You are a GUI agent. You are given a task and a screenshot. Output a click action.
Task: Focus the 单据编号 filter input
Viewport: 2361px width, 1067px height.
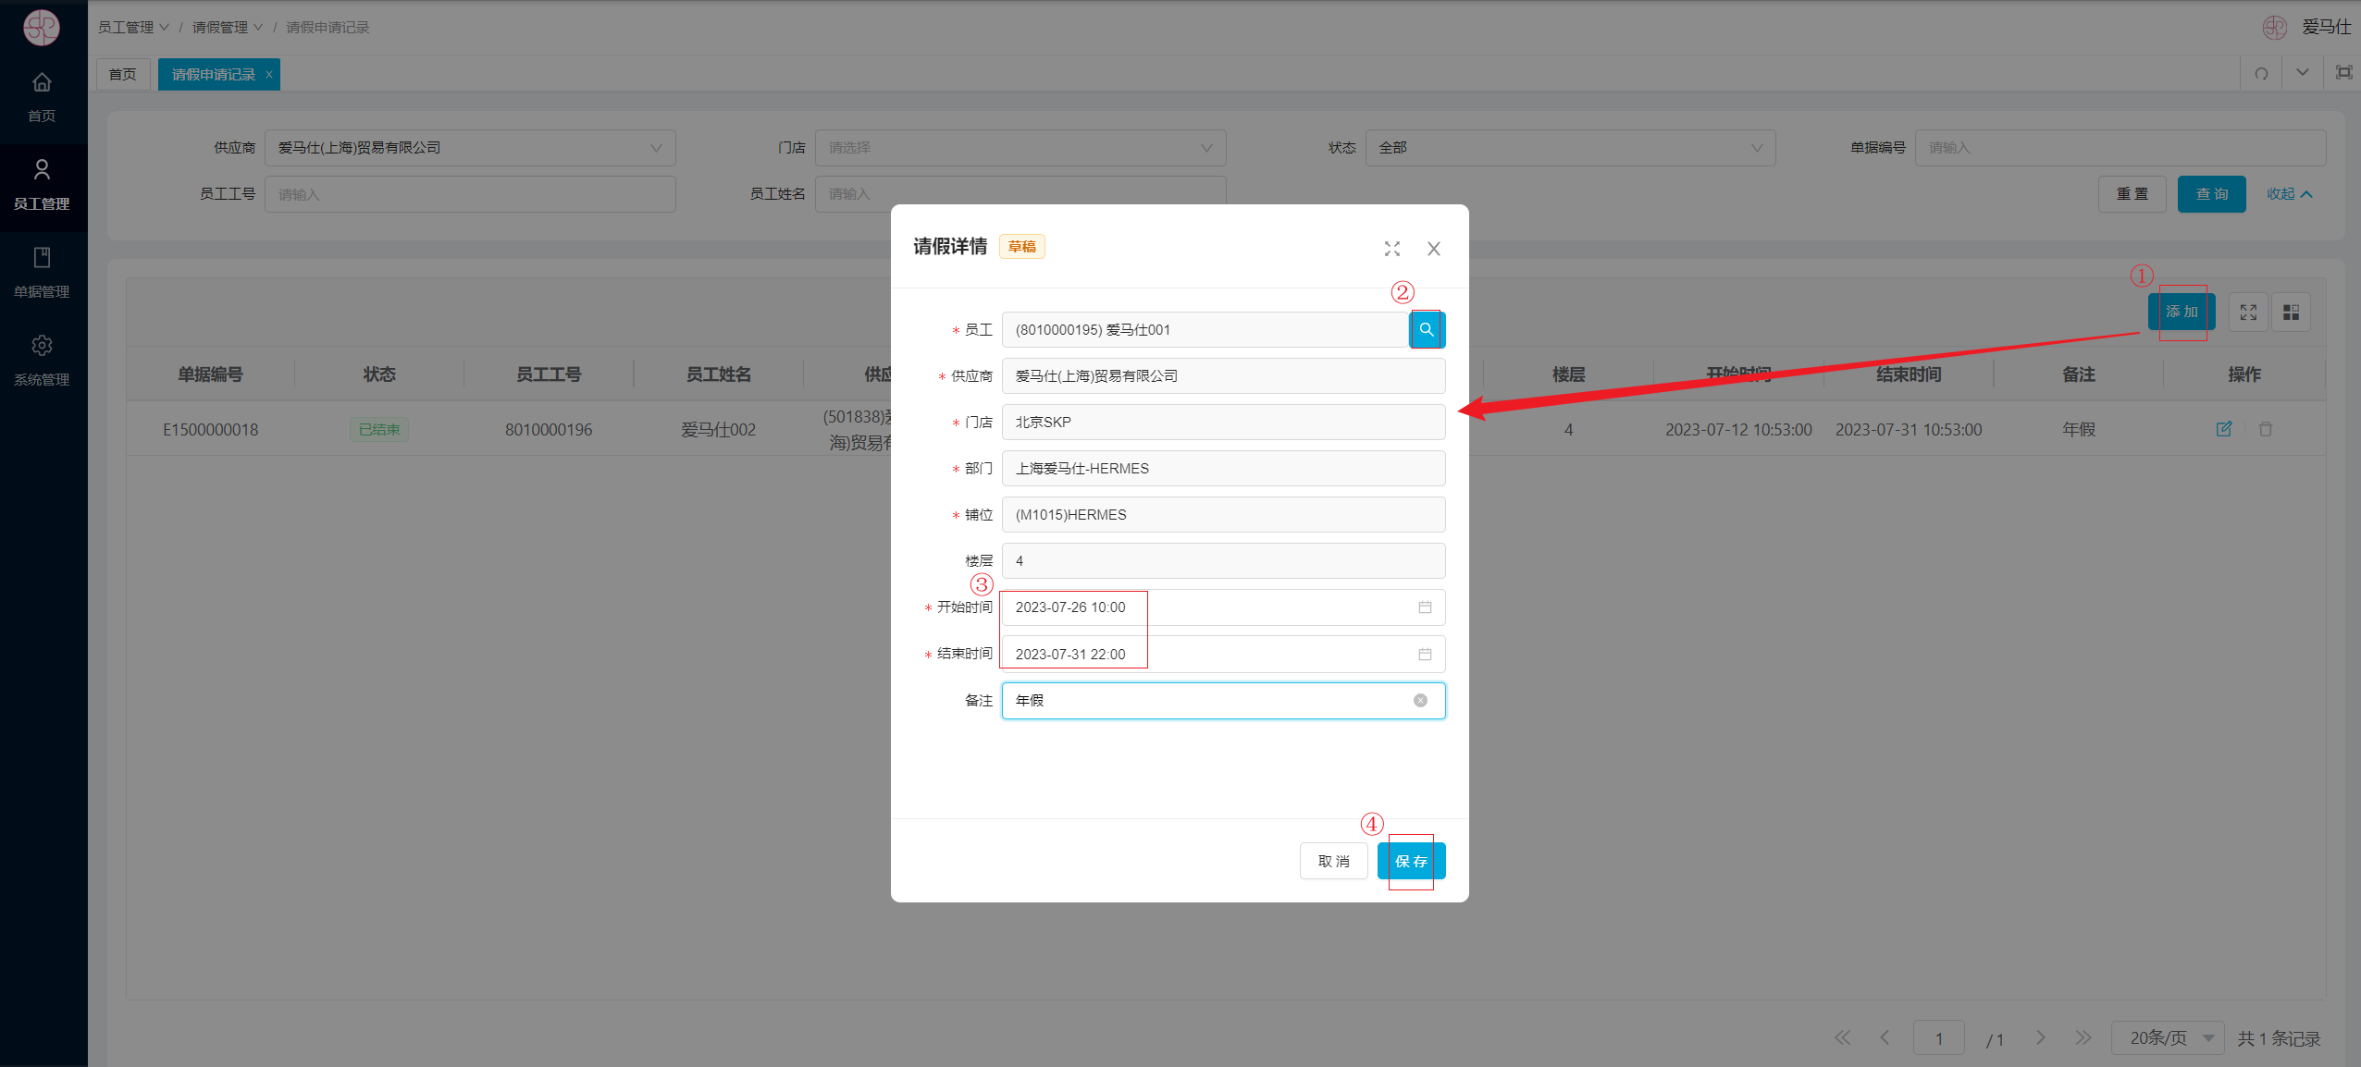coord(2120,148)
